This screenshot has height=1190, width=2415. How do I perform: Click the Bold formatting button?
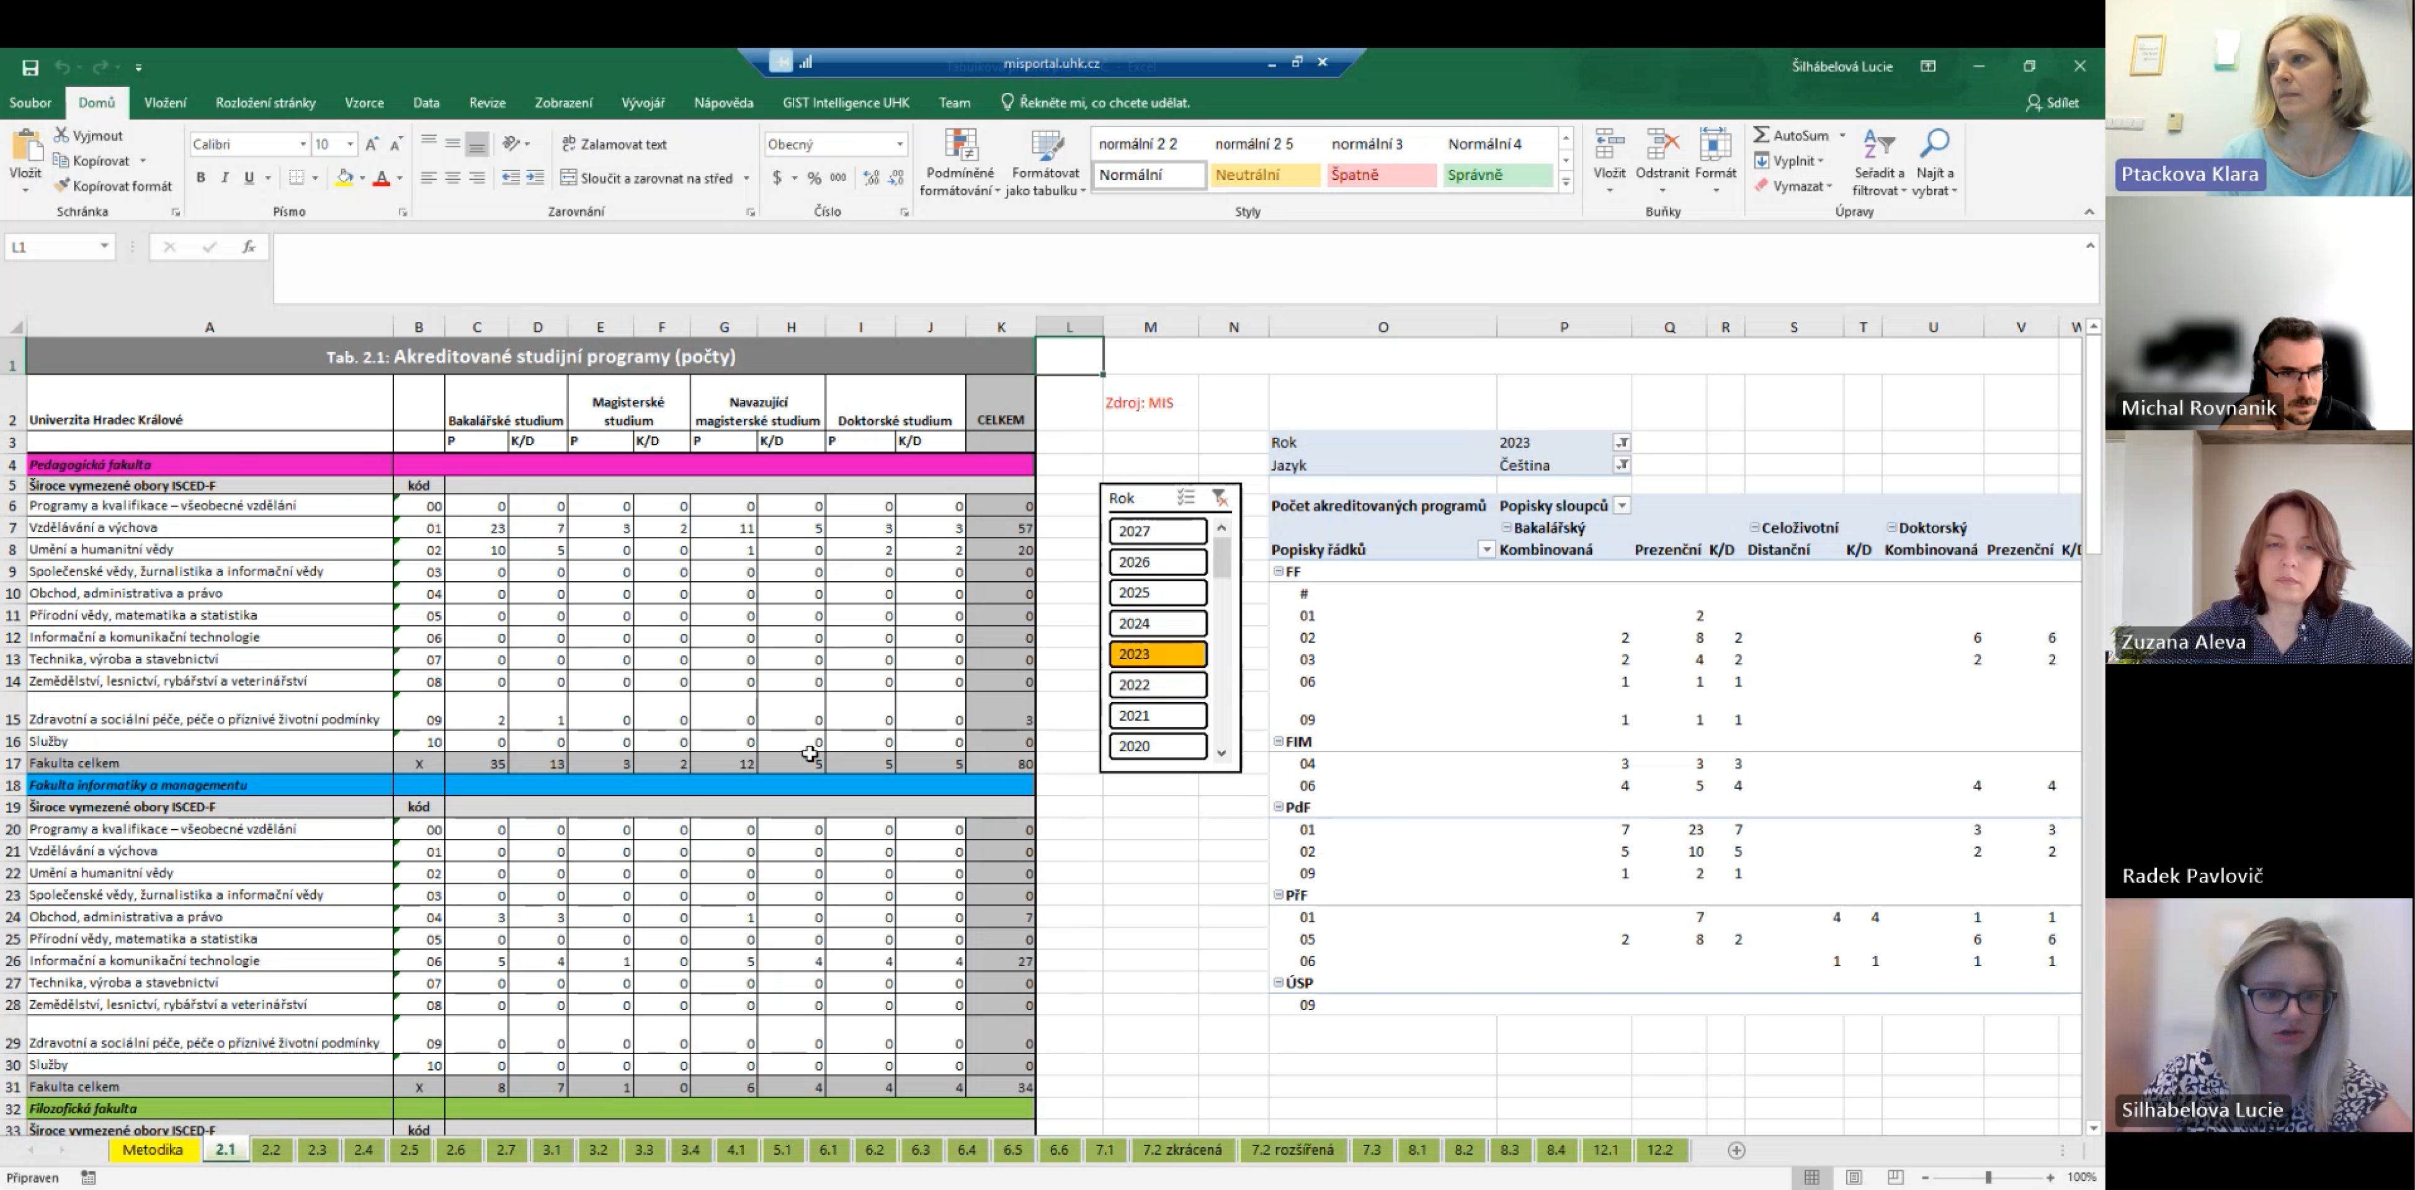pos(200,177)
